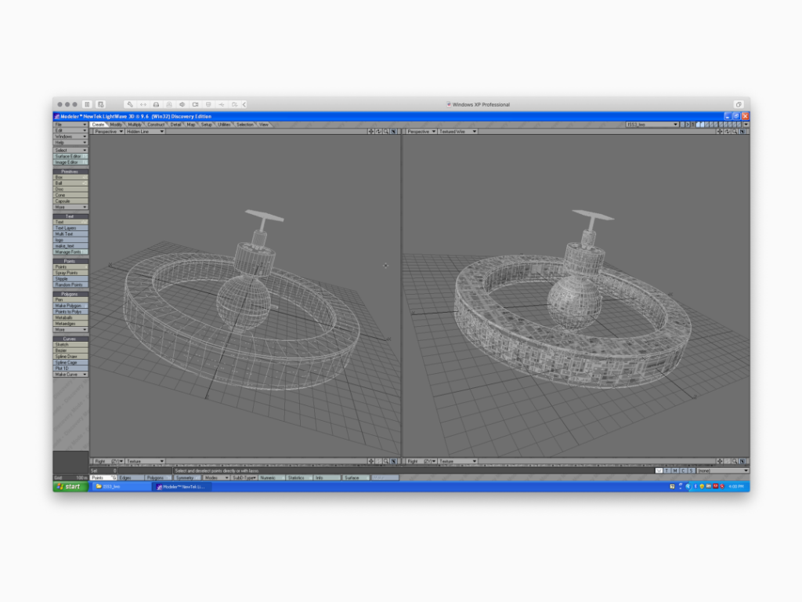Click the rotate icon in the Textured Wire viewport header
Viewport: 802px width, 602px height.
tap(728, 132)
